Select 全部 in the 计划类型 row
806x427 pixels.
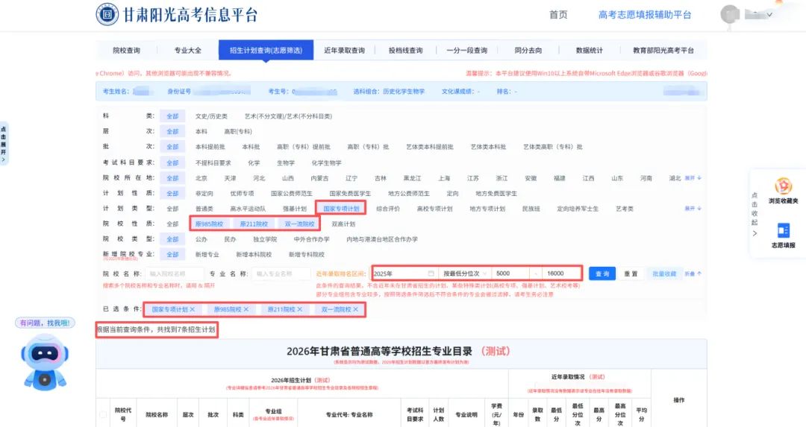coord(172,209)
